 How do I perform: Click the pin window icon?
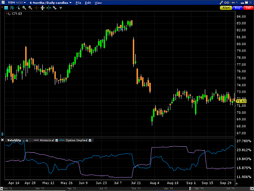(232, 2)
